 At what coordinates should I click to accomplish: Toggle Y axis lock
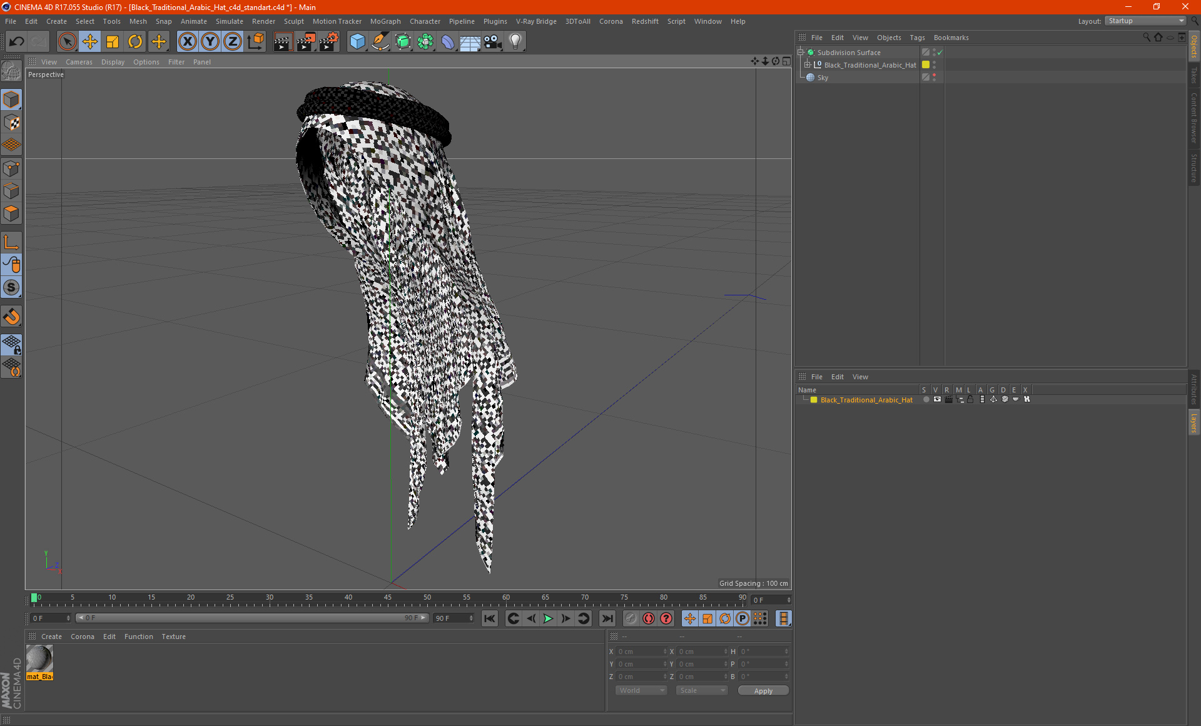click(210, 42)
